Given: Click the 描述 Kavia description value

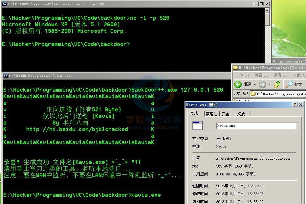Looking at the screenshot, I should (221, 147).
